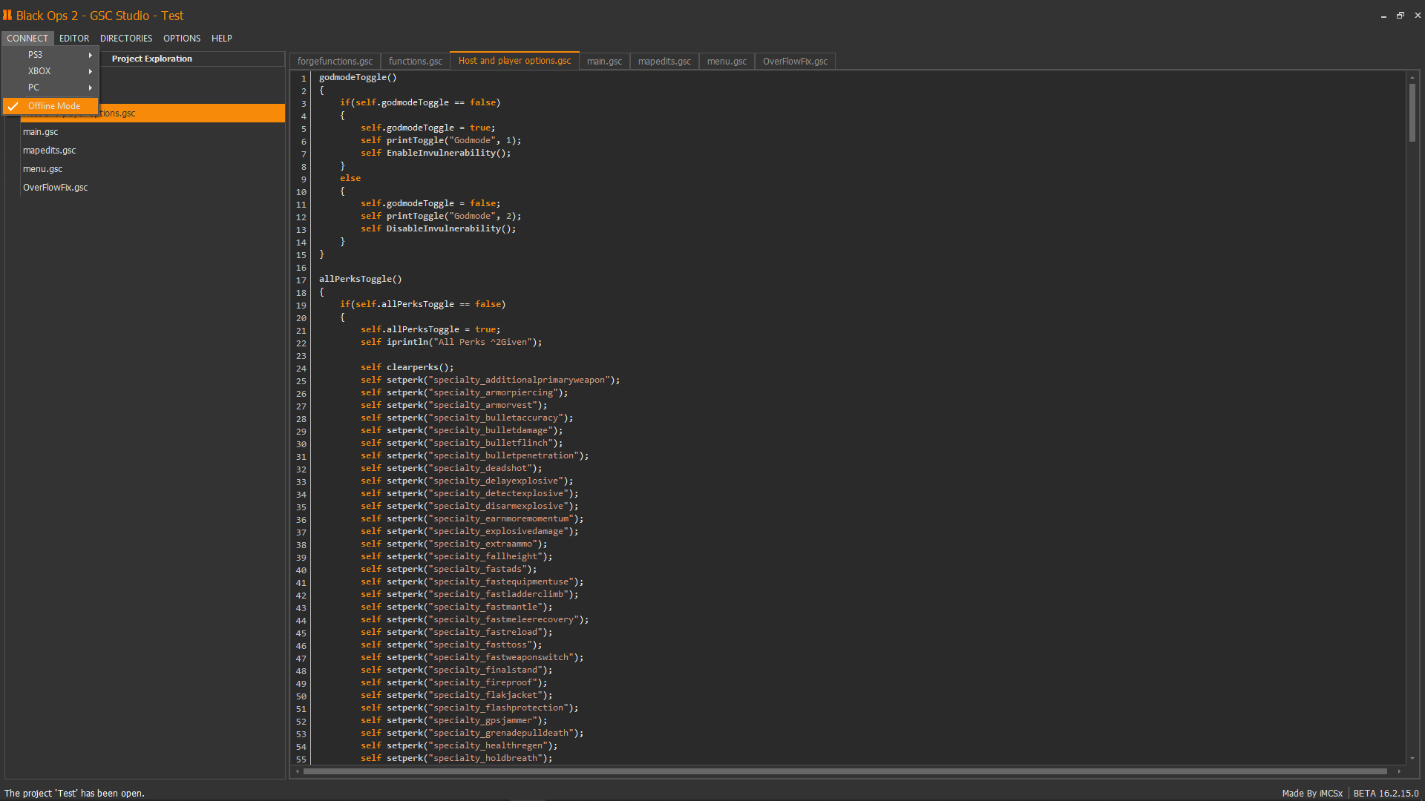
Task: Click line number 17 in gutter
Action: click(x=301, y=280)
